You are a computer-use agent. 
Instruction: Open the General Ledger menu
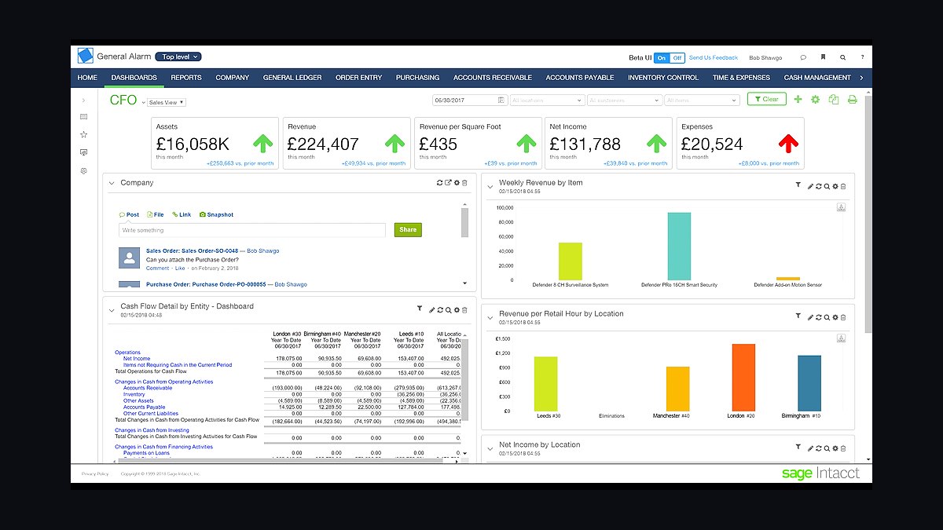coord(292,78)
